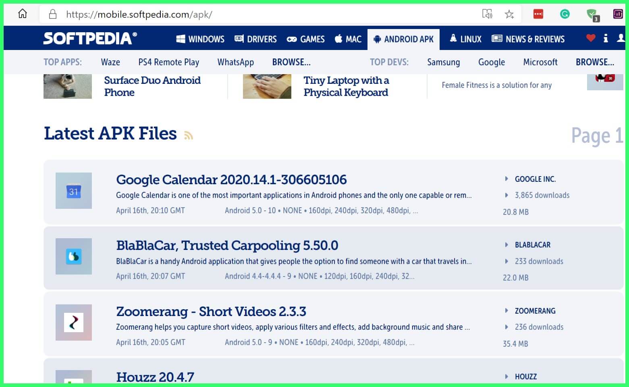The image size is (629, 387).
Task: Click BROWSE... next to top apps
Action: click(x=291, y=62)
